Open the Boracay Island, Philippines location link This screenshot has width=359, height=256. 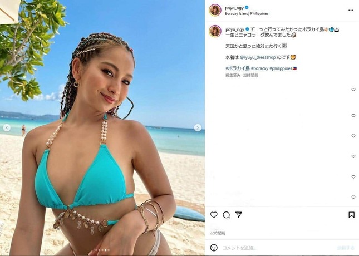(x=247, y=14)
